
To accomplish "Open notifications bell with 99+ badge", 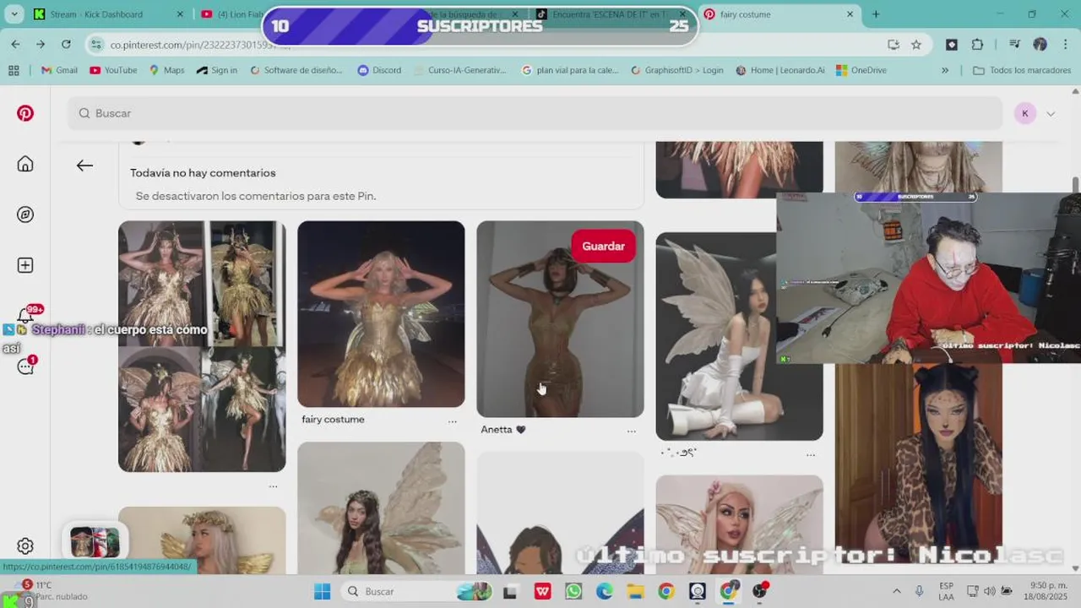I will (26, 316).
